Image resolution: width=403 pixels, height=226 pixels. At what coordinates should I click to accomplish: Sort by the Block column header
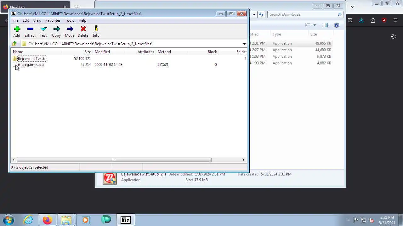tap(203, 52)
